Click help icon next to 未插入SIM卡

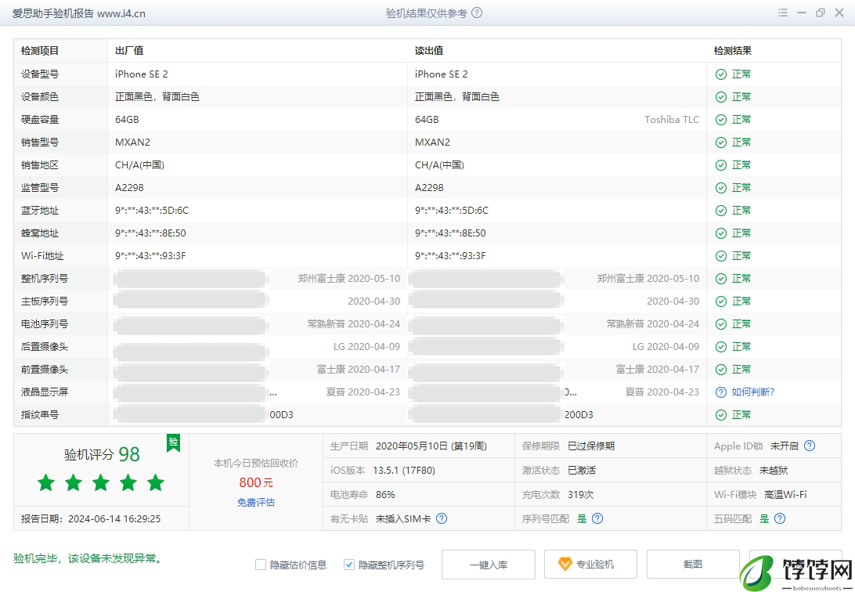click(x=442, y=518)
